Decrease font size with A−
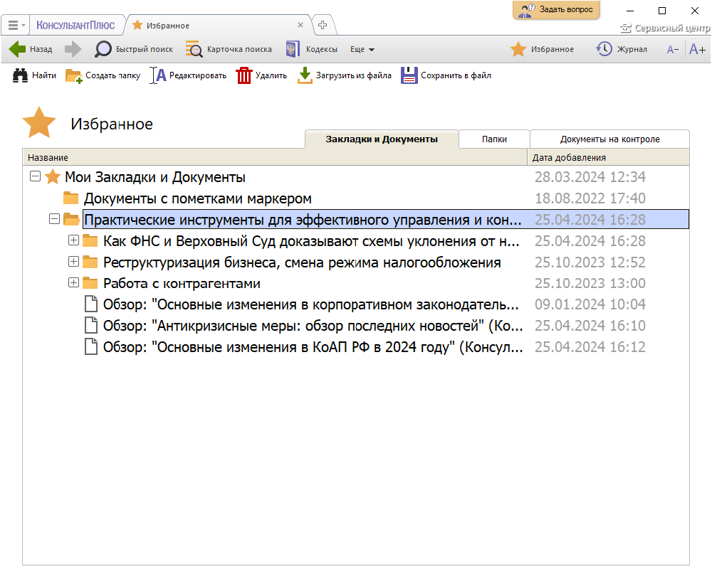Screen dimensions: 712x569 pos(673,50)
